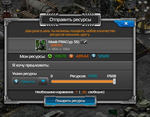Click the blue credits icon in Мои ресурсы

(94, 56)
